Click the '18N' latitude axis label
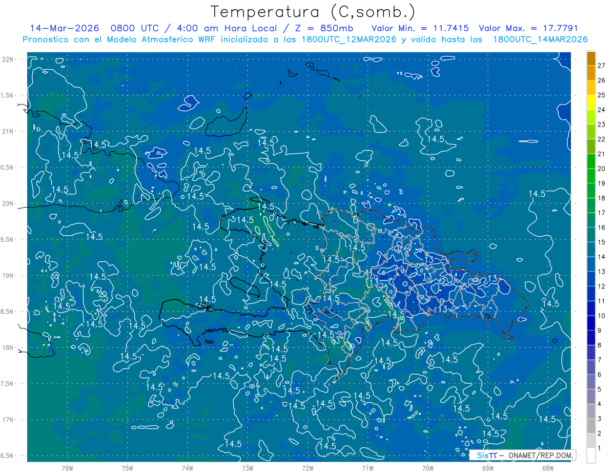Image resolution: width=615 pixels, height=475 pixels. [8, 347]
